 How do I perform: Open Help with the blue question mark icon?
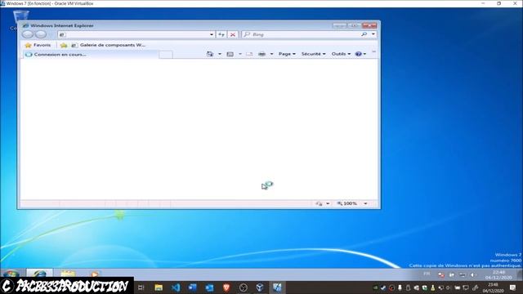coord(359,54)
